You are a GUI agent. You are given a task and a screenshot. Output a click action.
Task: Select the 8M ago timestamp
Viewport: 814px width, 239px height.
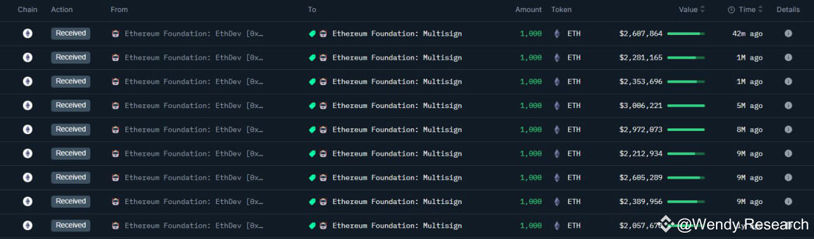tap(750, 130)
